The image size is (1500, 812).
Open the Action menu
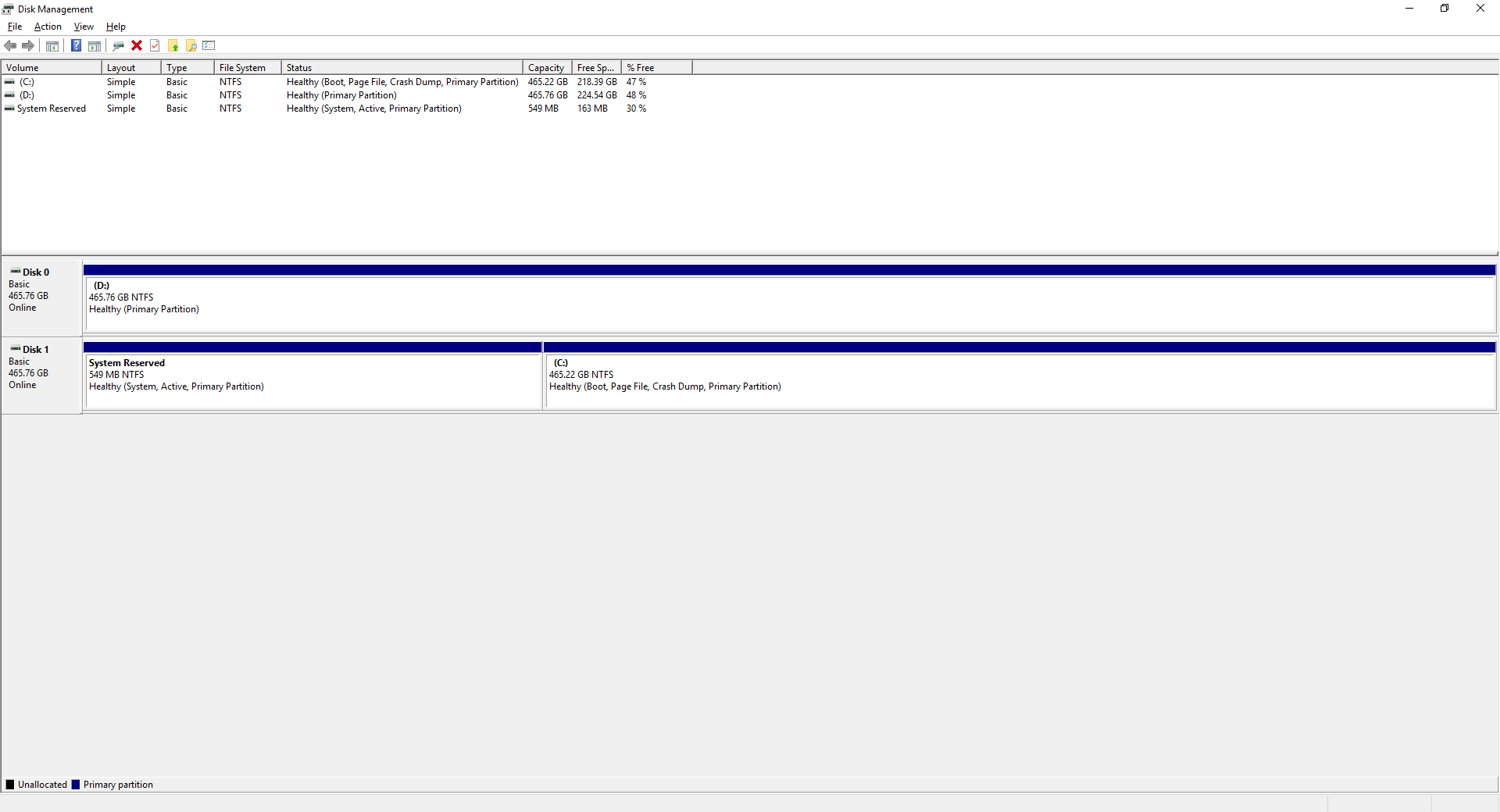click(48, 27)
